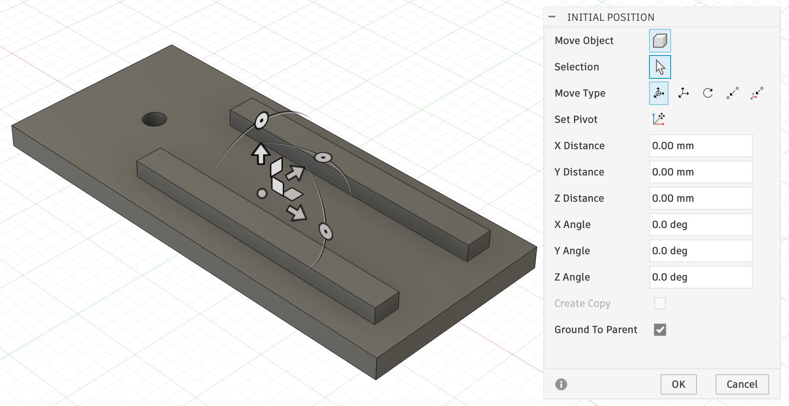
Task: Choose the Rotate move type icon
Action: [708, 93]
